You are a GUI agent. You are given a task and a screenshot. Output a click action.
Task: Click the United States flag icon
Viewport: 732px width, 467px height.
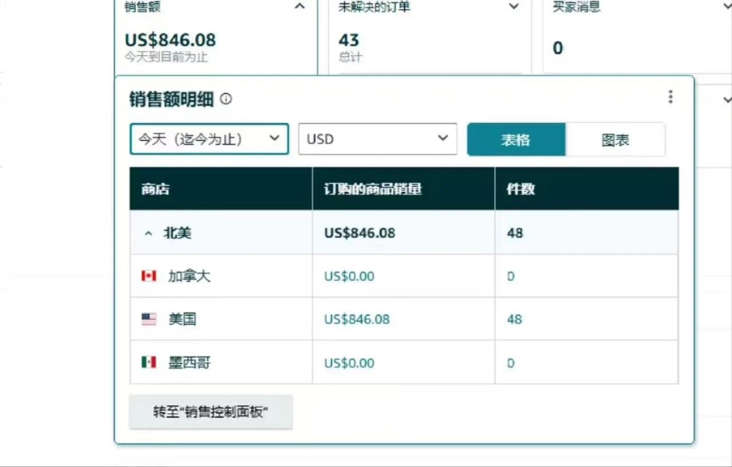click(x=149, y=319)
